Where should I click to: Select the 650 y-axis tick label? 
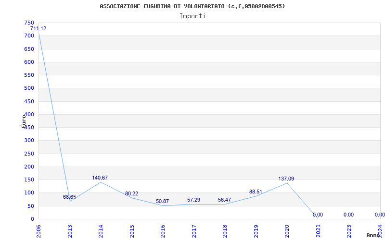point(29,49)
